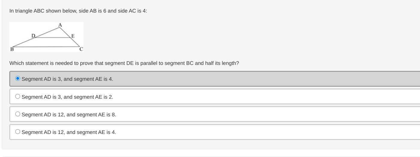Click the 'In triangle ABC shown below' text
This screenshot has width=420, height=157.
coord(78,11)
